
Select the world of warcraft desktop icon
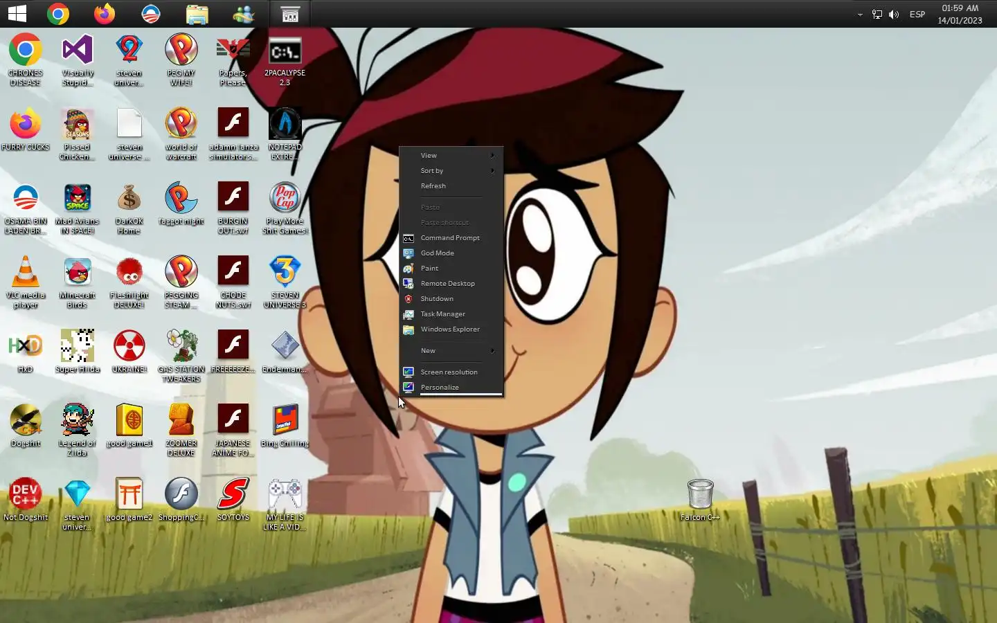coord(181,134)
